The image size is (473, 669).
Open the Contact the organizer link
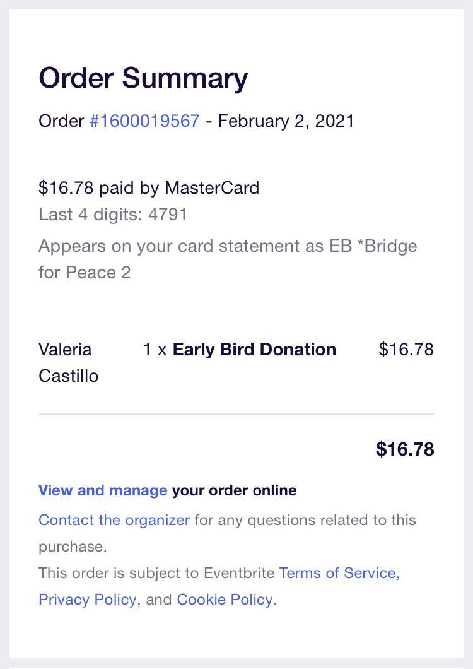114,520
